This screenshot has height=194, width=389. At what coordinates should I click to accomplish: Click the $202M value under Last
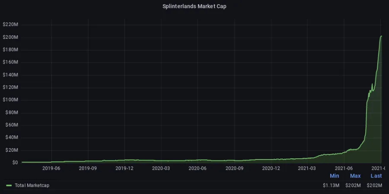point(374,185)
